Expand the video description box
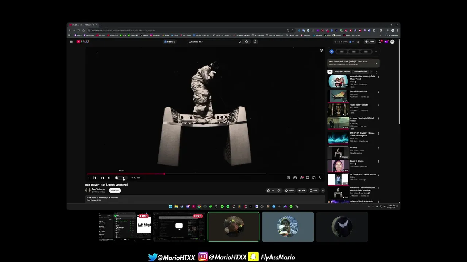 point(205,199)
